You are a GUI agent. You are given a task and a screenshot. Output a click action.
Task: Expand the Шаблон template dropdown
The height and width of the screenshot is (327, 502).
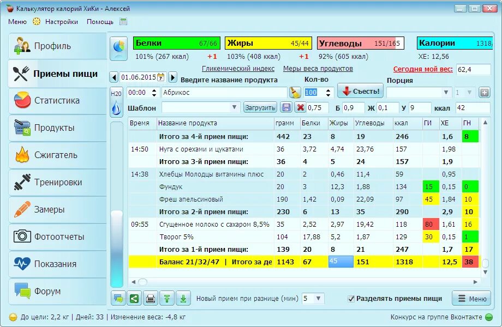point(234,107)
